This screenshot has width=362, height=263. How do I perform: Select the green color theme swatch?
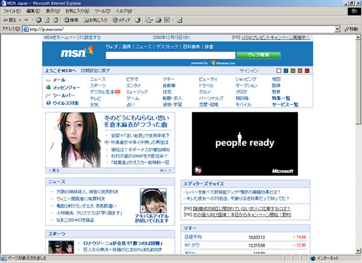293,71
